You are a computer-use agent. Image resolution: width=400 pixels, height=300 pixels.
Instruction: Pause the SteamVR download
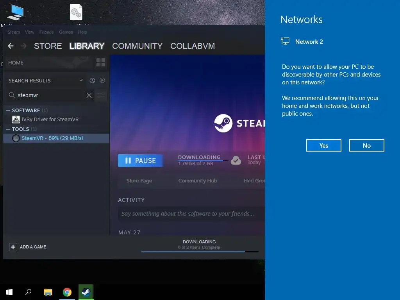click(x=140, y=161)
